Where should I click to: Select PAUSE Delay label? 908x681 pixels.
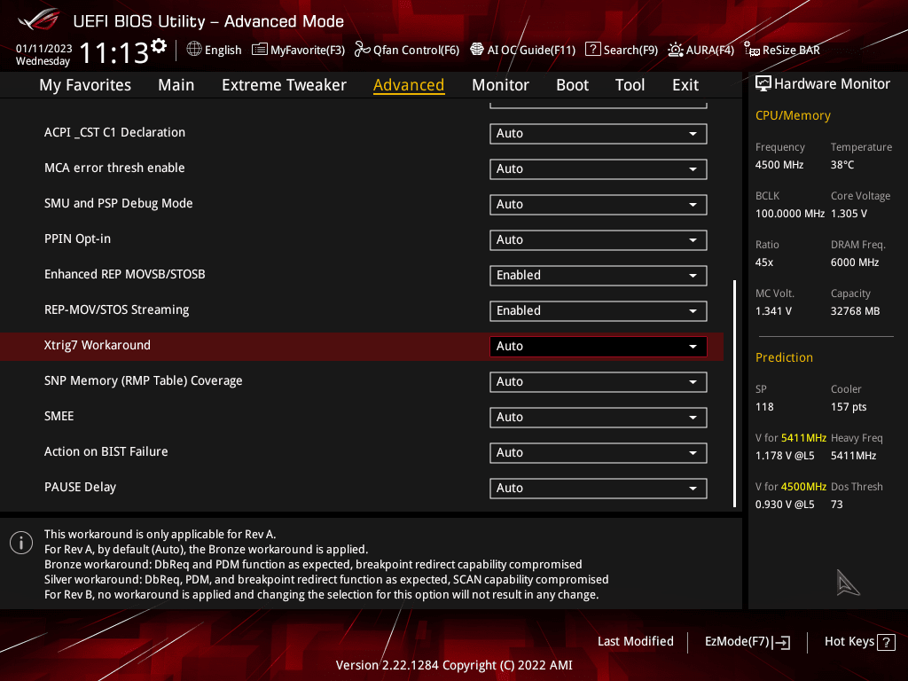(x=80, y=487)
